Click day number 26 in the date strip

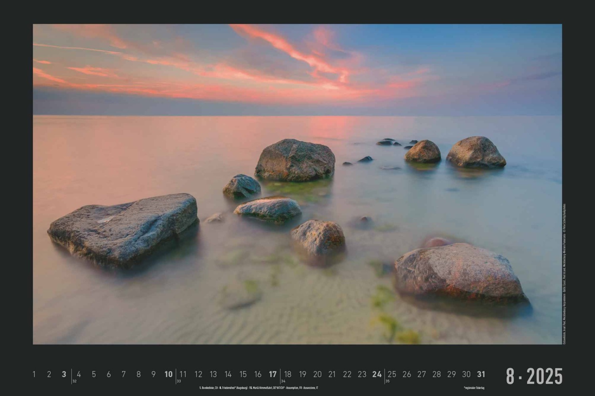(407, 374)
